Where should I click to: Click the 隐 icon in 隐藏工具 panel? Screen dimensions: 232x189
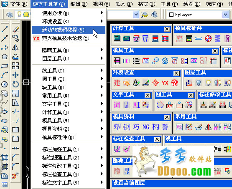tap(117, 171)
